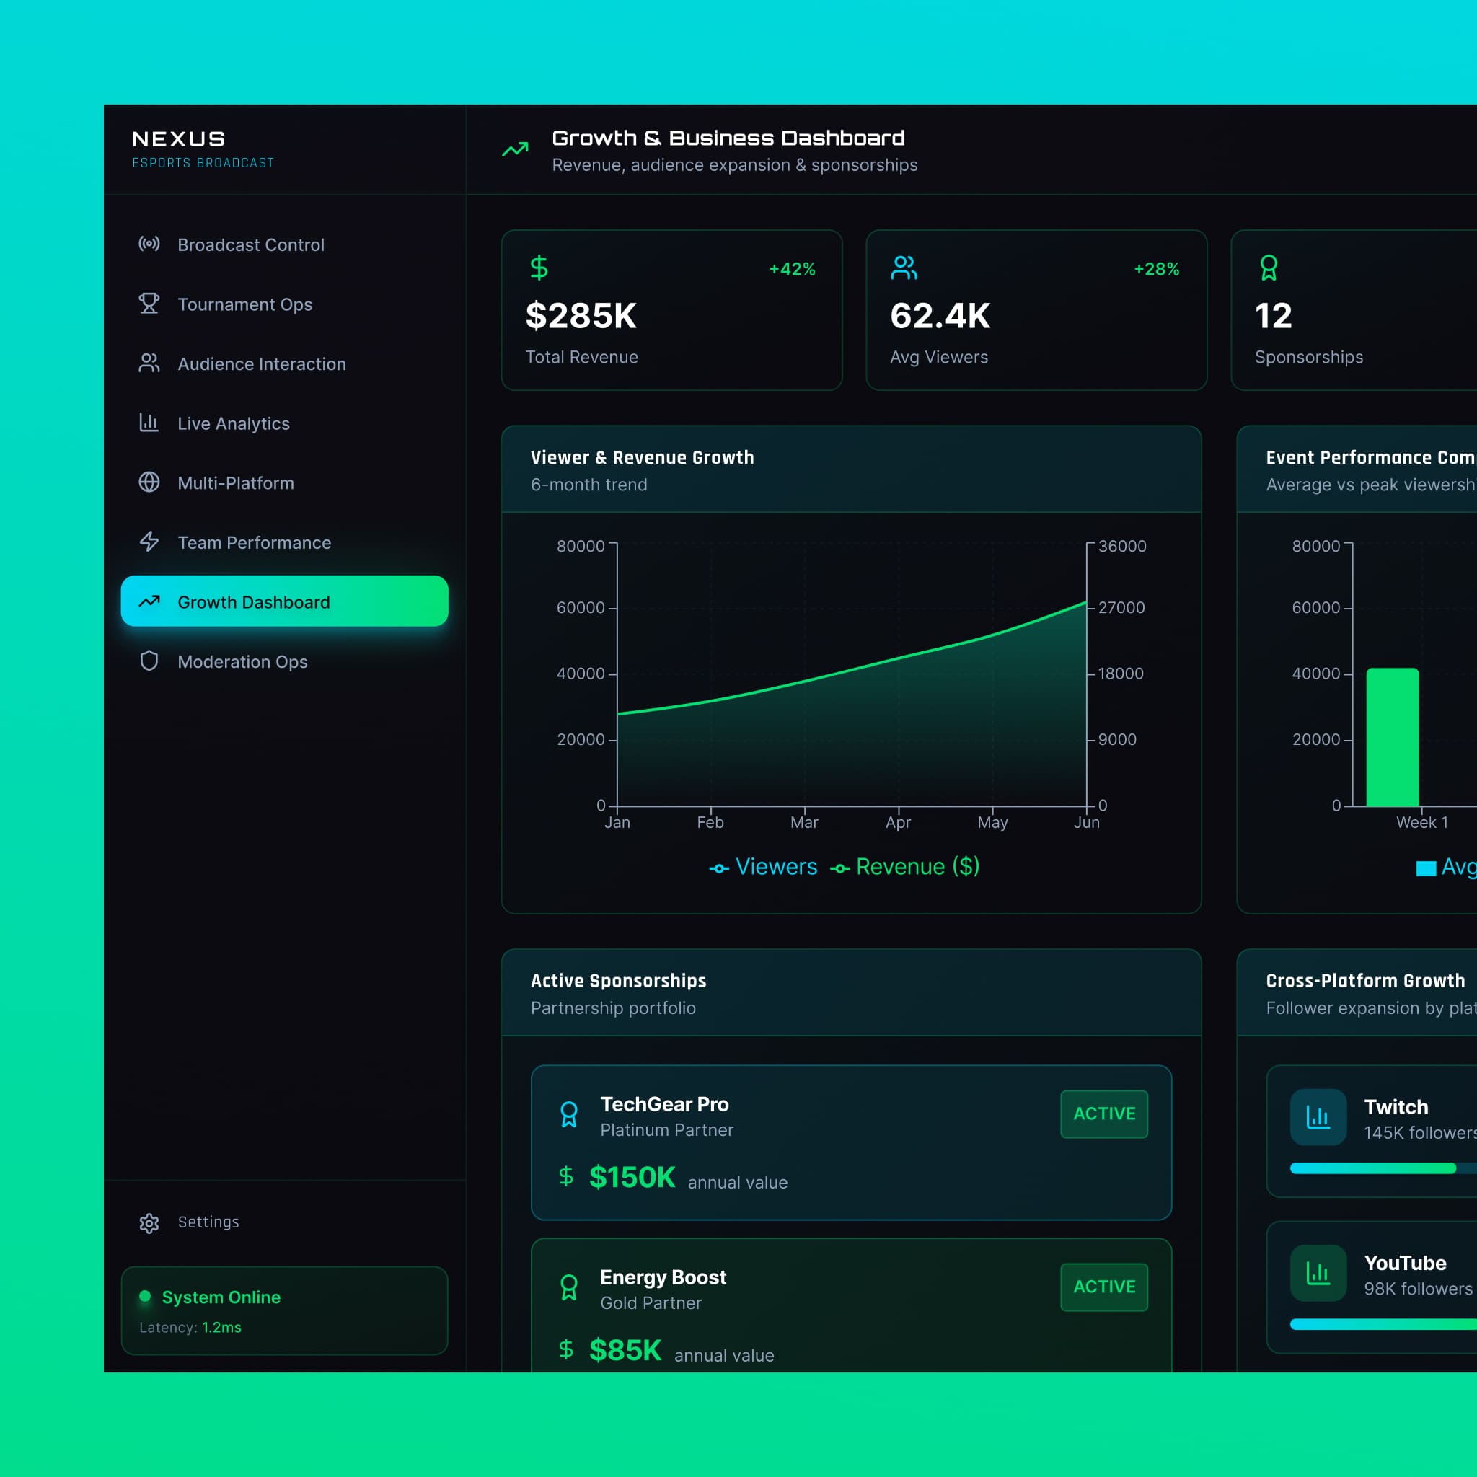Click the Twitch platform chart icon
The width and height of the screenshot is (1477, 1477).
pyautogui.click(x=1318, y=1117)
